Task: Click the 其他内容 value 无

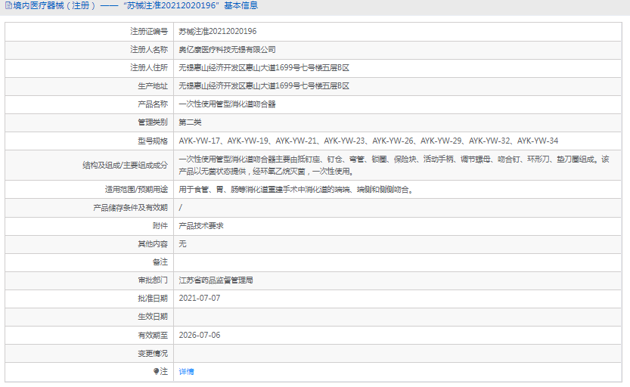Action: (x=182, y=244)
